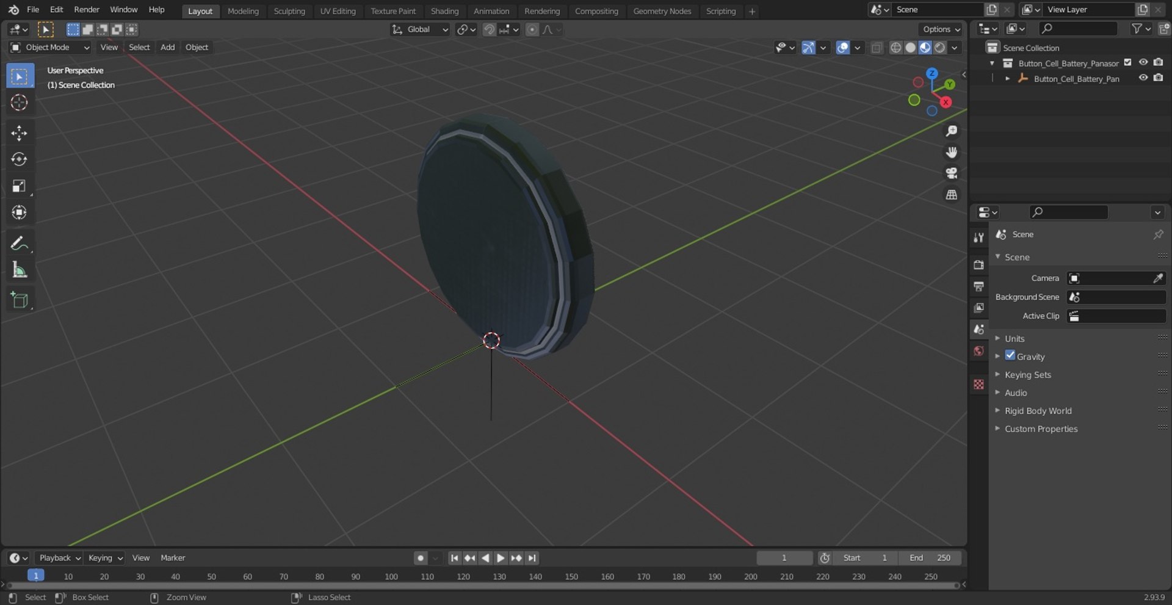Screen dimensions: 1172x605
Task: Open the View Layer properties tab
Action: click(979, 308)
